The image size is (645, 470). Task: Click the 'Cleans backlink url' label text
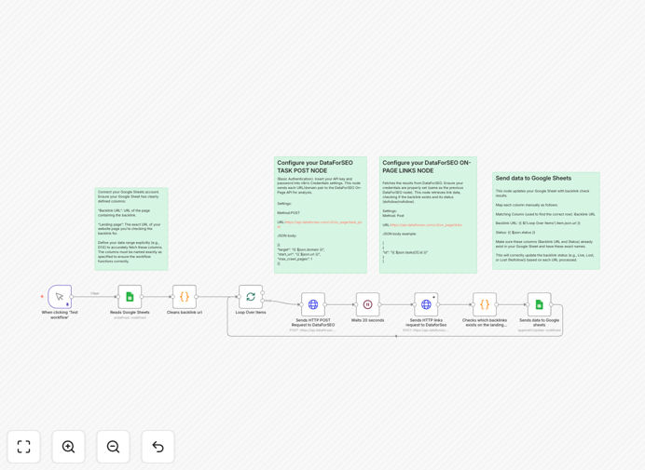(185, 312)
